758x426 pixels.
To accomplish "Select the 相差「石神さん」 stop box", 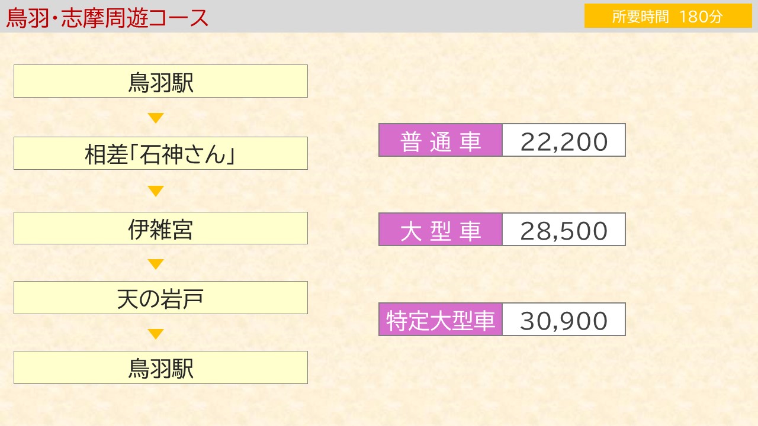I will (160, 153).
